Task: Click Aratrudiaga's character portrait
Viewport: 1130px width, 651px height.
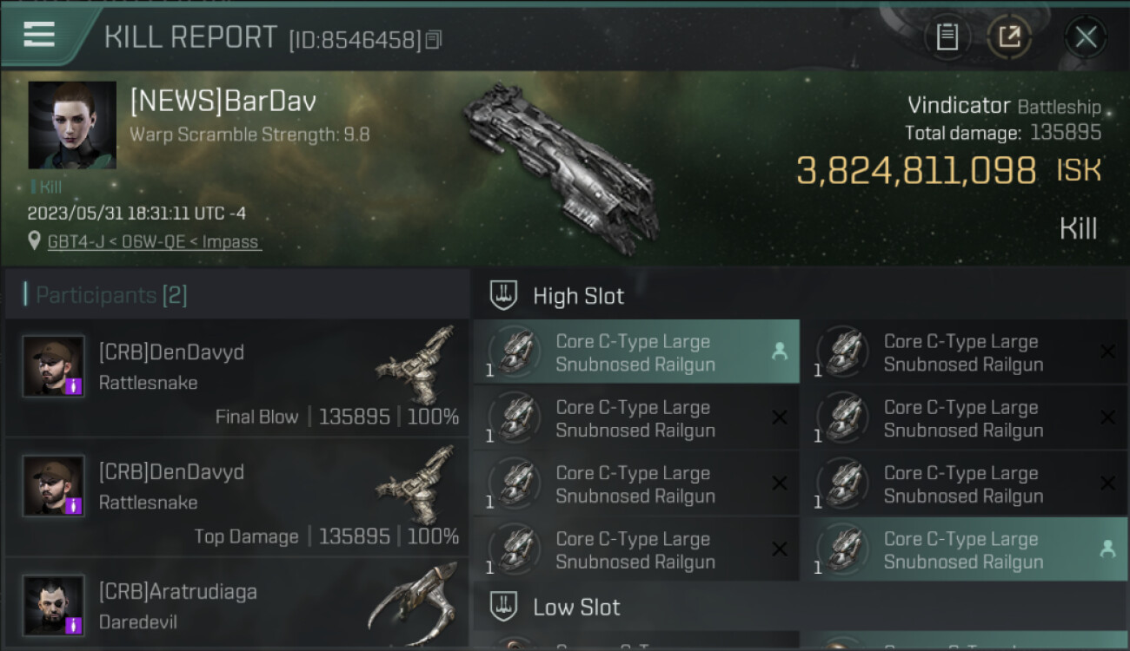Action: click(x=54, y=606)
